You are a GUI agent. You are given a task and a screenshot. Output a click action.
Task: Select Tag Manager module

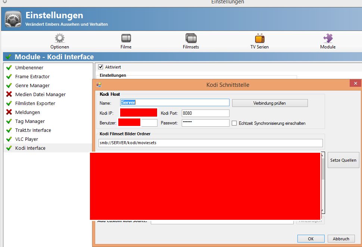[48, 121]
